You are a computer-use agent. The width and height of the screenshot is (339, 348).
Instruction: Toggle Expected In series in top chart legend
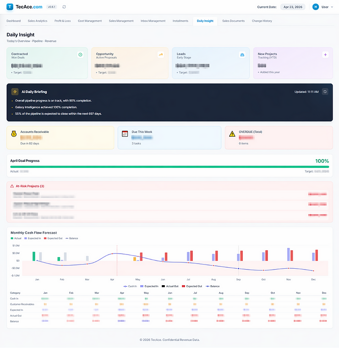pos(33,238)
